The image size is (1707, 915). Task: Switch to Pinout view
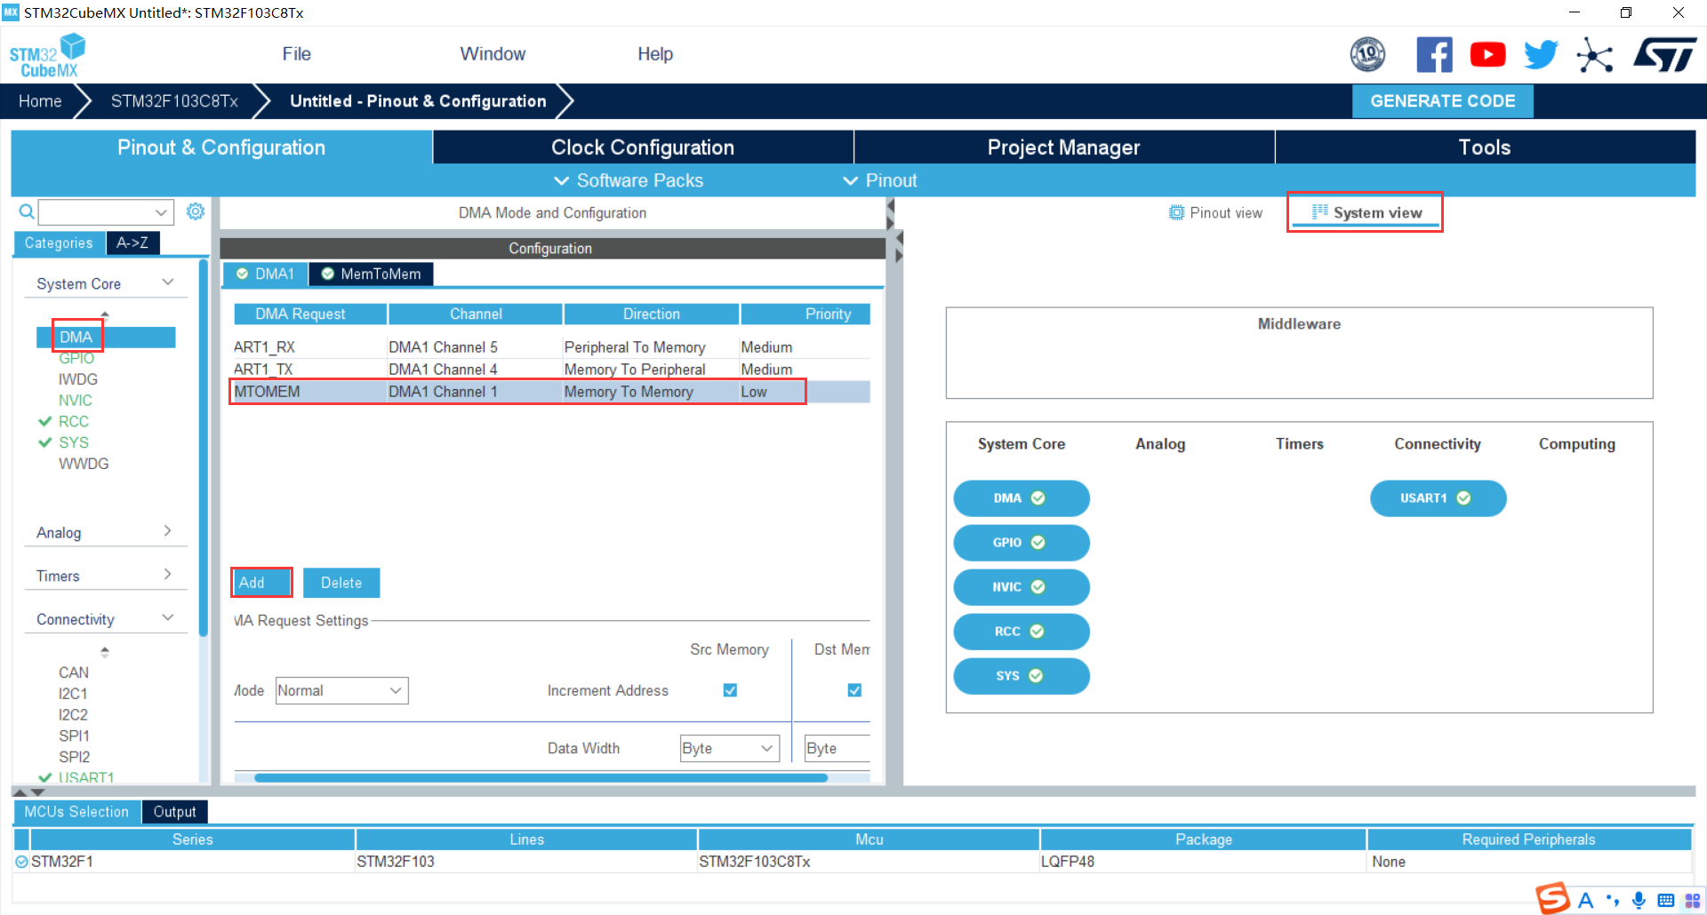click(1215, 212)
